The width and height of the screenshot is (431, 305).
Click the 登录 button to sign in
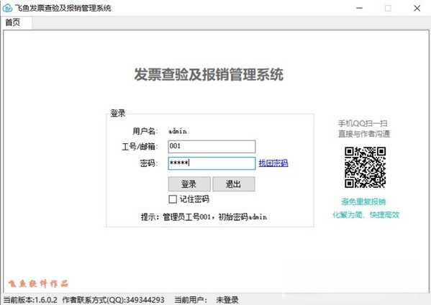click(189, 184)
